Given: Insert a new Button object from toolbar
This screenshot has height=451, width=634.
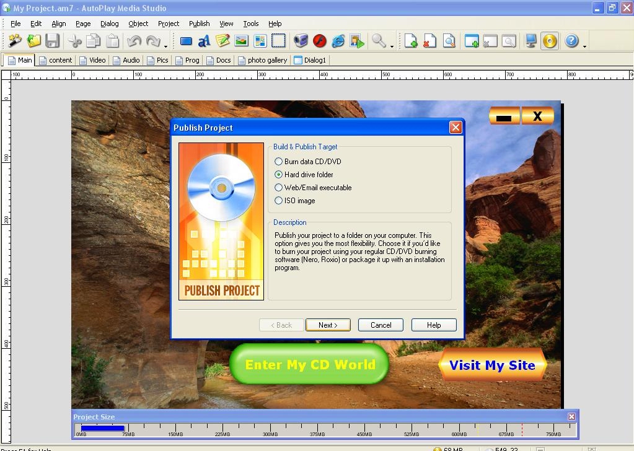Looking at the screenshot, I should [x=186, y=42].
